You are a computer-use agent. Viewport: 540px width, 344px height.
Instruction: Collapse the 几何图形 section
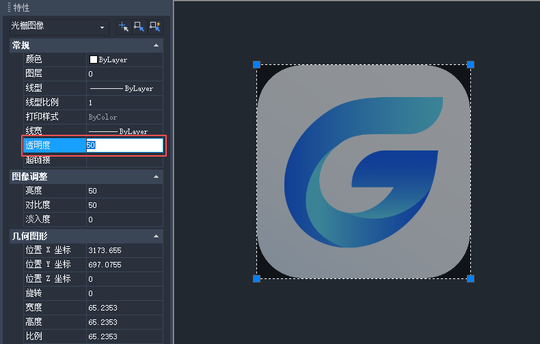[x=157, y=237]
